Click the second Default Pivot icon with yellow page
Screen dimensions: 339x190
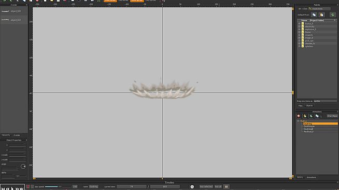[x=321, y=15]
